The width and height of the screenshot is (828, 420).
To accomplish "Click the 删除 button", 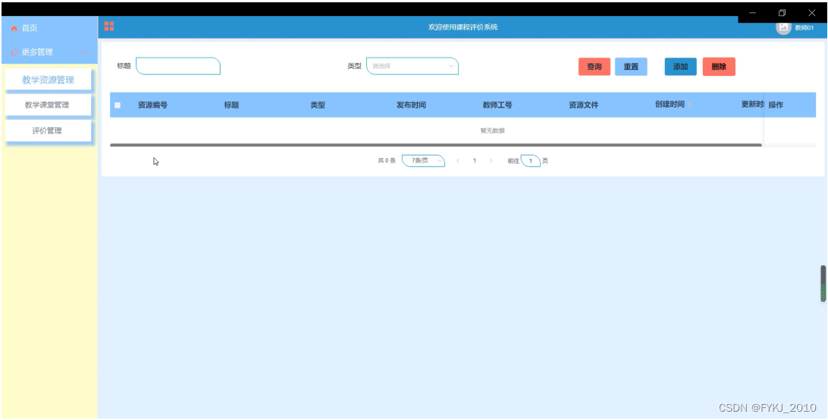I will coord(719,67).
